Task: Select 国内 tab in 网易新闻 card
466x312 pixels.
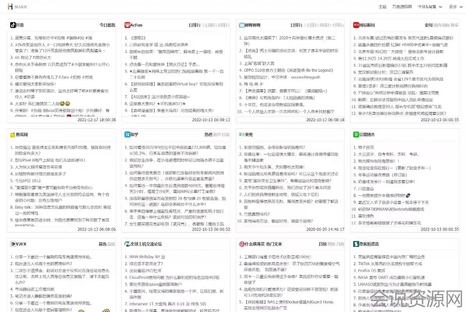Action: click(x=438, y=25)
